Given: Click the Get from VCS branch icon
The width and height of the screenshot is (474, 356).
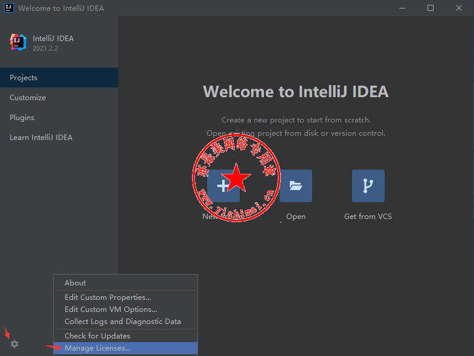Looking at the screenshot, I should [x=368, y=186].
